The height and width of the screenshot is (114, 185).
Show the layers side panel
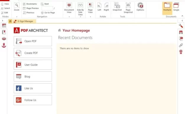coord(4,39)
